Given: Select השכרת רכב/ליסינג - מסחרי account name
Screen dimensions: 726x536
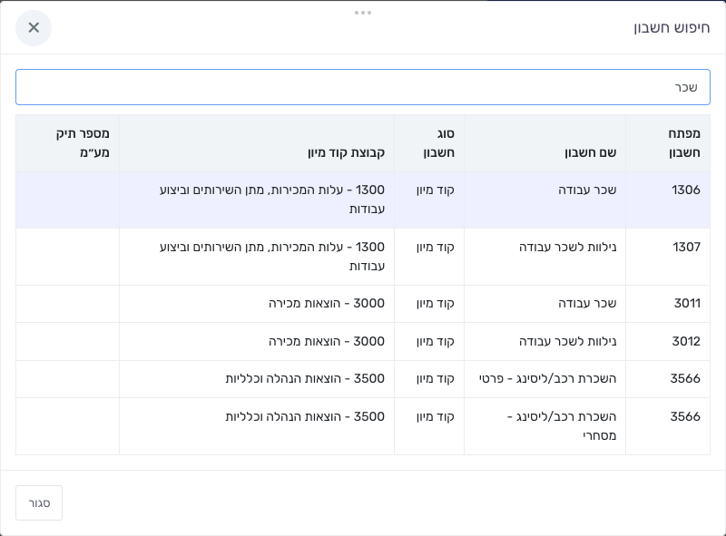Looking at the screenshot, I should [562, 426].
